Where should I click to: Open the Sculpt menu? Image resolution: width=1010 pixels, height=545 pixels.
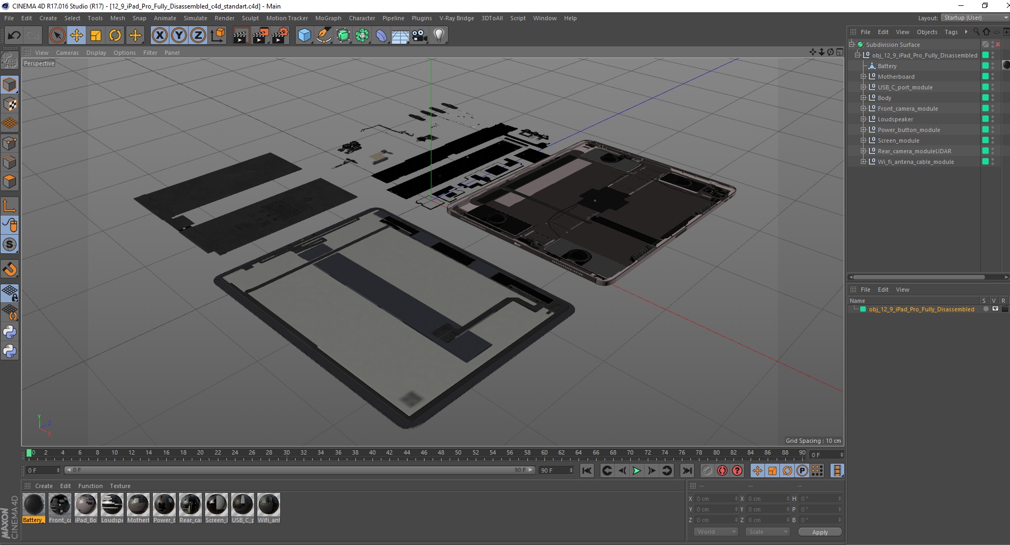[x=250, y=18]
